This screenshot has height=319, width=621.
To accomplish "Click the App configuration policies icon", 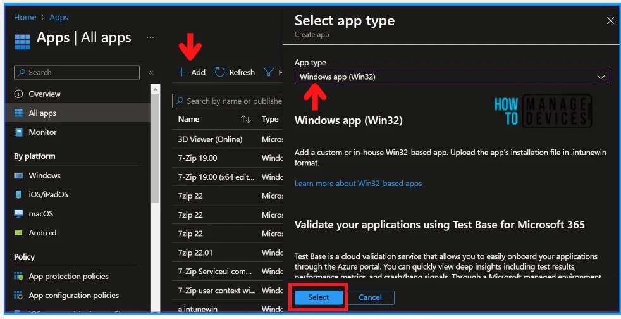I will pos(18,295).
